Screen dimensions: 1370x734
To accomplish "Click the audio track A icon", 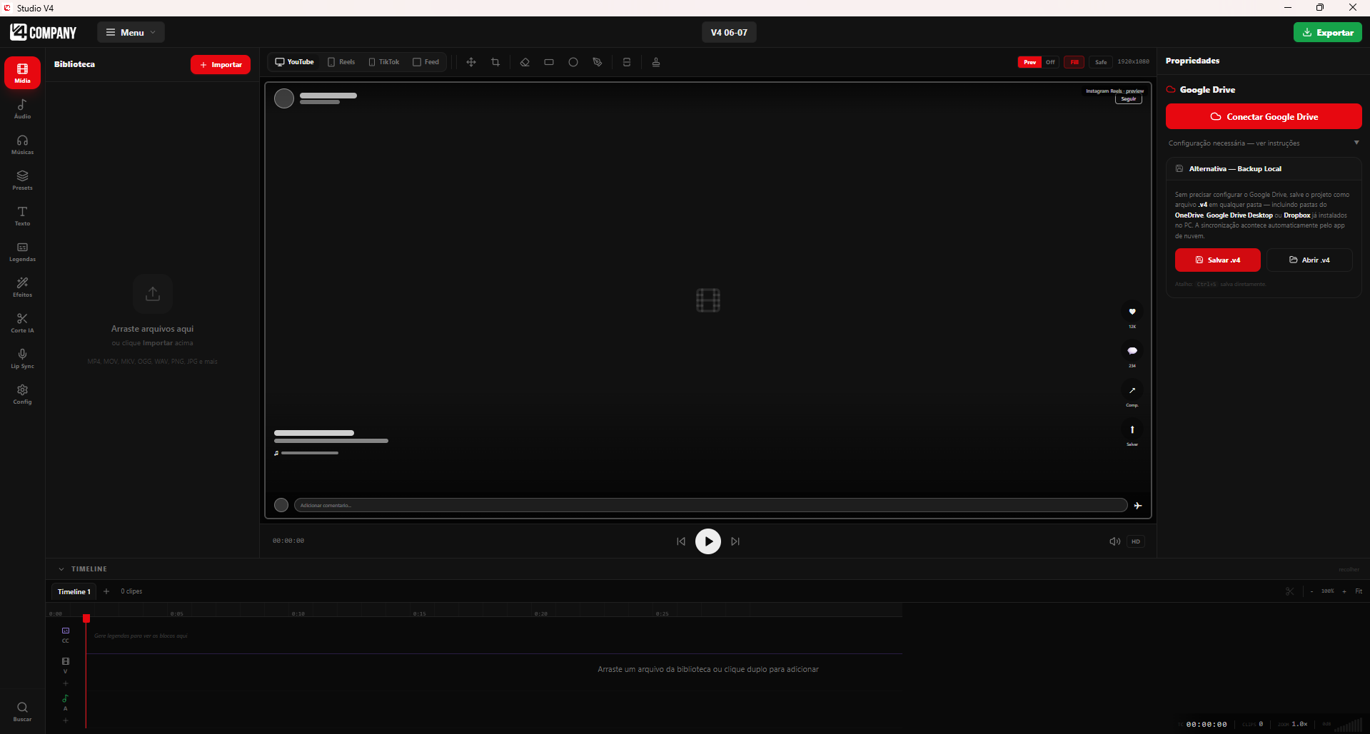I will pos(66,698).
